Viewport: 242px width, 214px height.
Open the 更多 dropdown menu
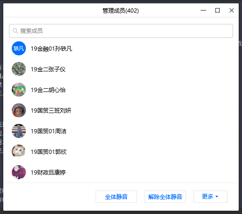[x=210, y=197]
